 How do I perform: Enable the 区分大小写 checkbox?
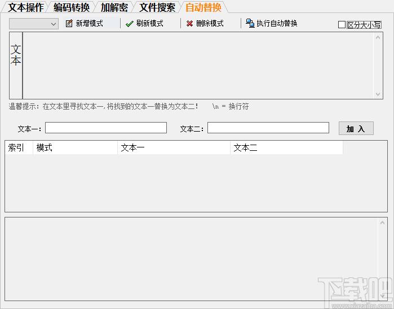pyautogui.click(x=342, y=25)
